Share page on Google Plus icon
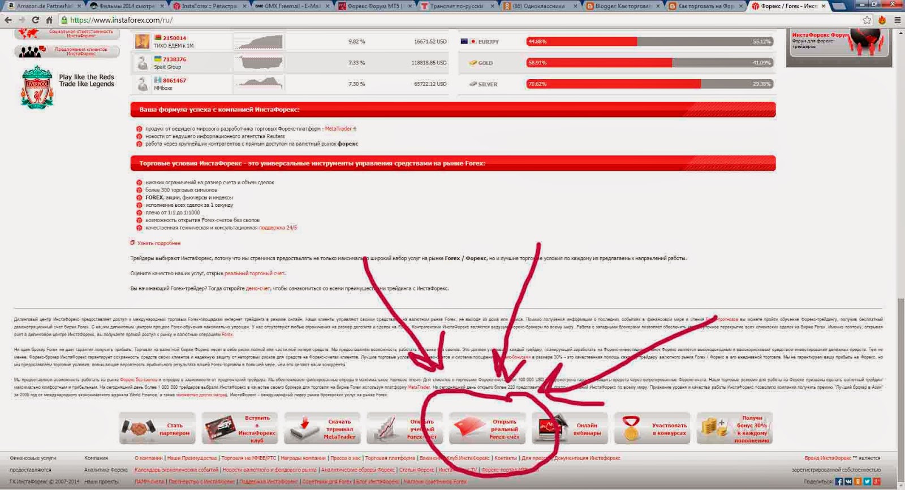 [x=877, y=482]
